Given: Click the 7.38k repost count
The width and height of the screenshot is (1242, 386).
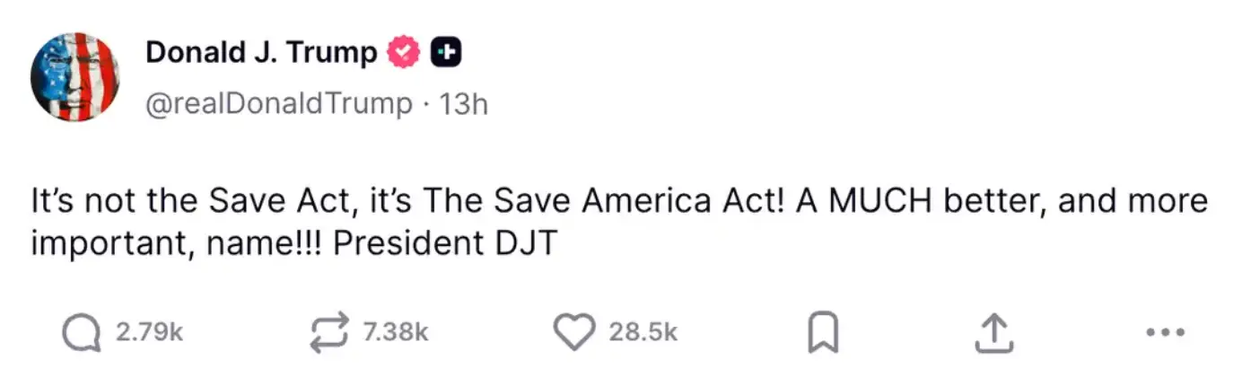Looking at the screenshot, I should 396,333.
